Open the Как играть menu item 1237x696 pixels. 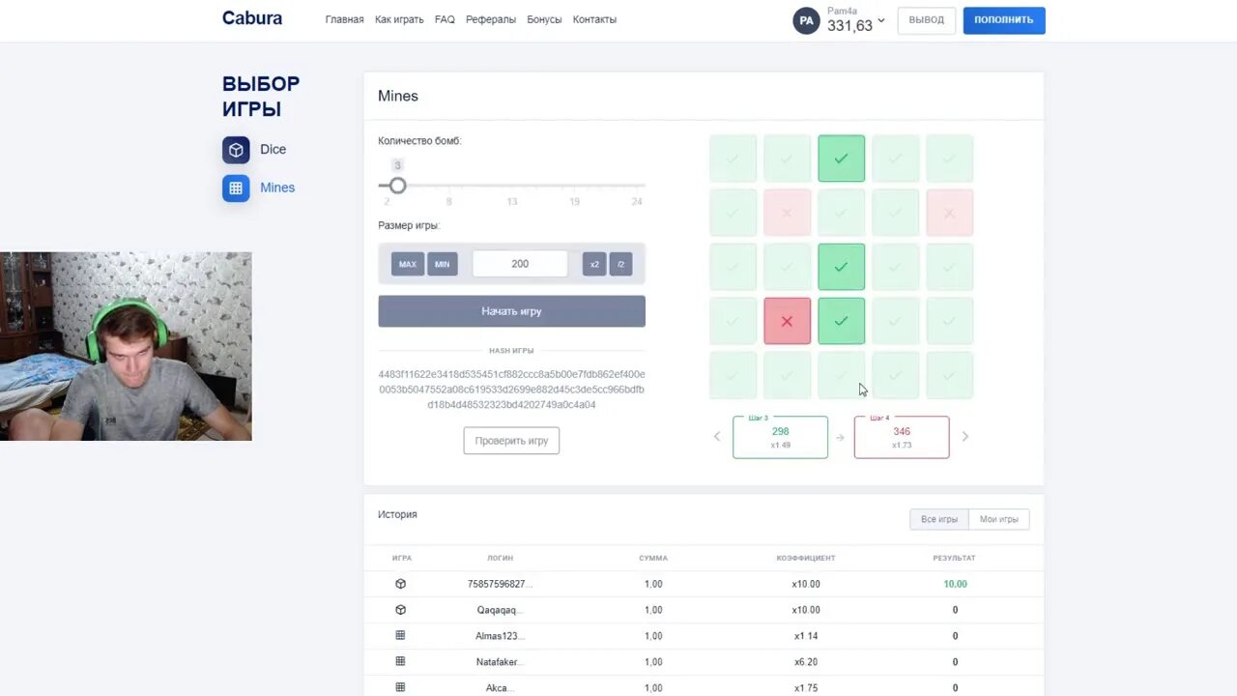[x=399, y=19]
